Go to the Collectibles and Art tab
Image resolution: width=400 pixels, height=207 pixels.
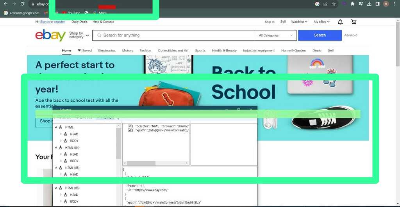coord(173,51)
